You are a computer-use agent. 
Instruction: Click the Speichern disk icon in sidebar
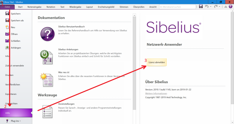pyautogui.click(x=7, y=13)
